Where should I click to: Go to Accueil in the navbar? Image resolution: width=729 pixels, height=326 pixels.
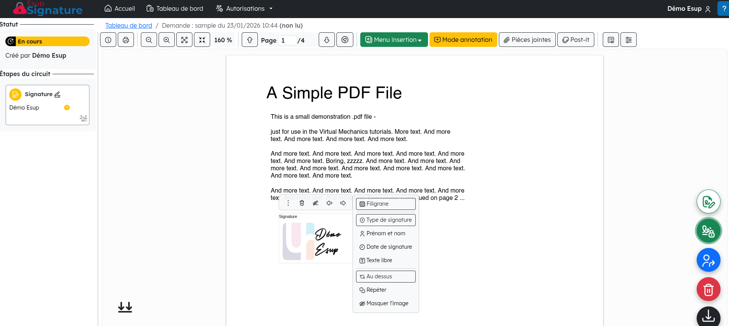click(x=120, y=8)
